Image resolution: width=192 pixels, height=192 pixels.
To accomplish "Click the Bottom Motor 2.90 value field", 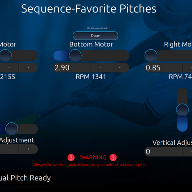I will (72, 67).
